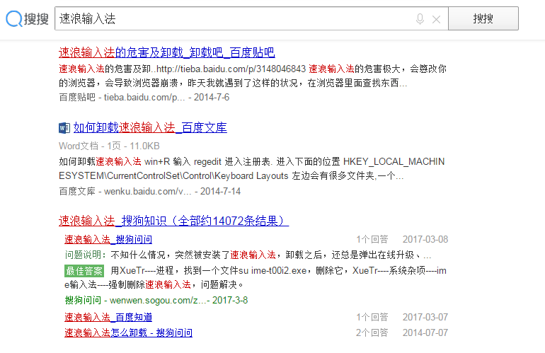
Task: Activate the microphone voice search icon
Action: coord(420,19)
